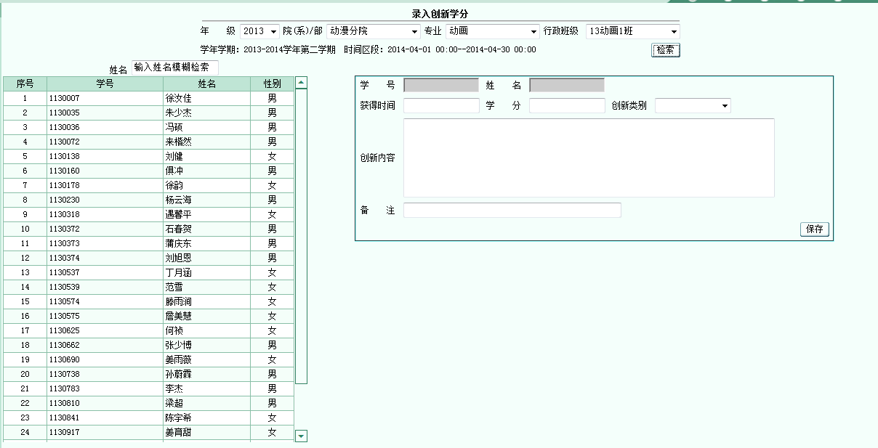The image size is (878, 448).
Task: Click the 保存 save button
Action: pyautogui.click(x=815, y=229)
